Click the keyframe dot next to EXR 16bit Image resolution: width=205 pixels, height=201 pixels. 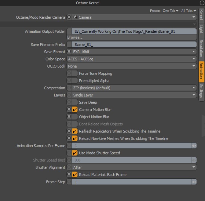(69, 52)
